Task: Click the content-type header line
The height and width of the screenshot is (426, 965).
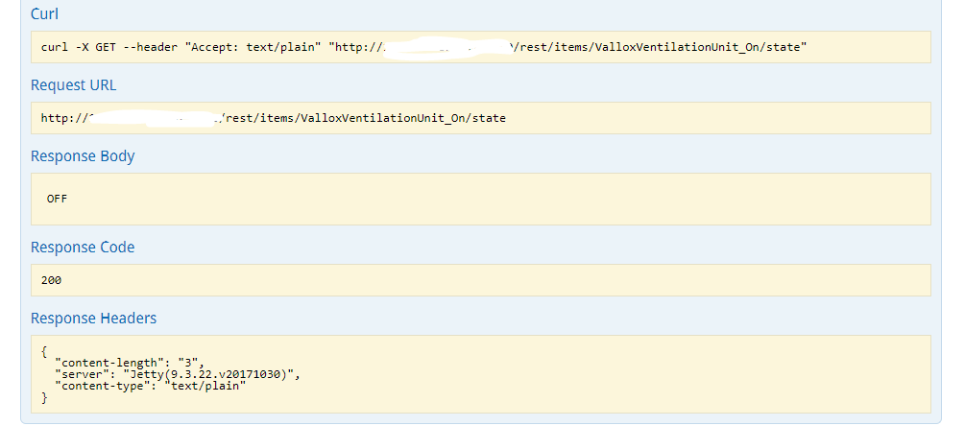Action: coord(151,385)
